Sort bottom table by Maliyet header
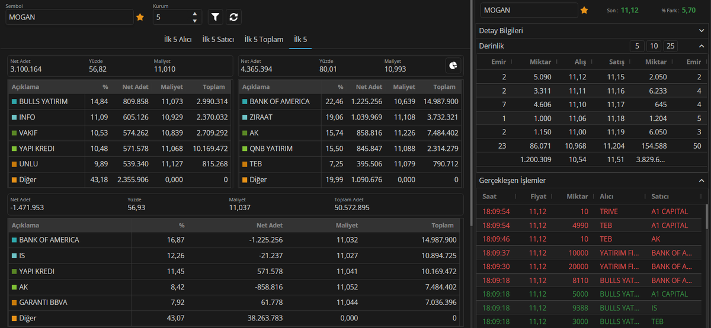The height and width of the screenshot is (328, 711). [347, 226]
